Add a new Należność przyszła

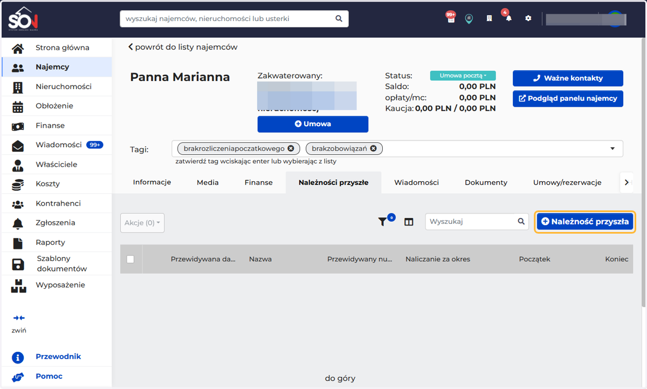[585, 221]
